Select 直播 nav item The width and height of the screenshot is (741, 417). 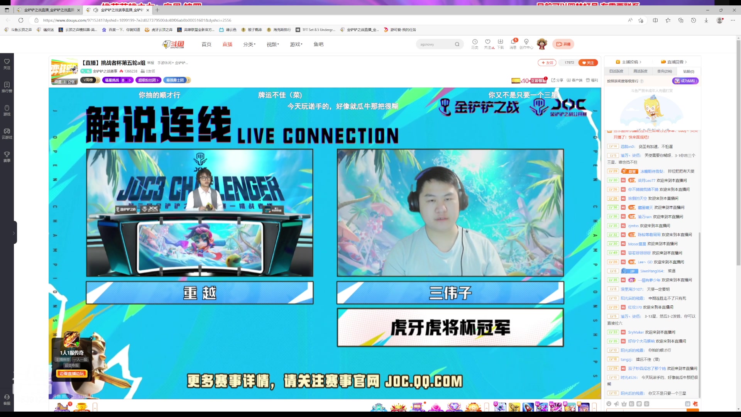[227, 44]
